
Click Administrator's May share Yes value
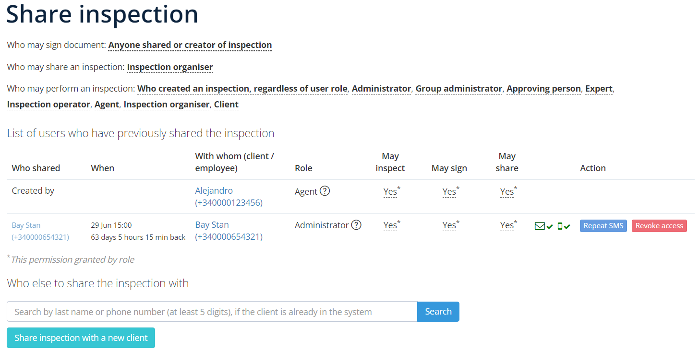507,225
